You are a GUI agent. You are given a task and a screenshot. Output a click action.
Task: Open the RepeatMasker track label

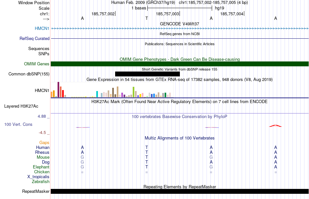point(36,191)
